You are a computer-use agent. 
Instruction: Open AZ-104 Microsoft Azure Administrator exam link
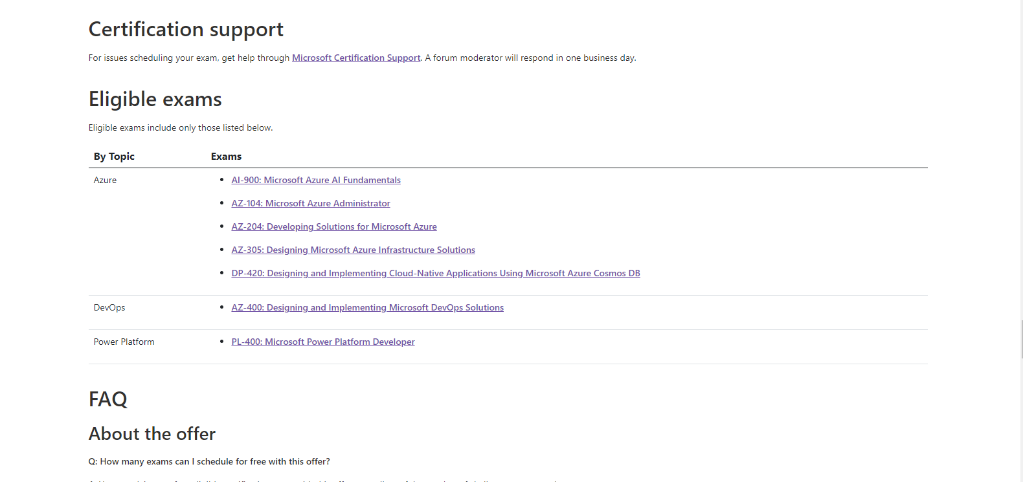(x=311, y=203)
